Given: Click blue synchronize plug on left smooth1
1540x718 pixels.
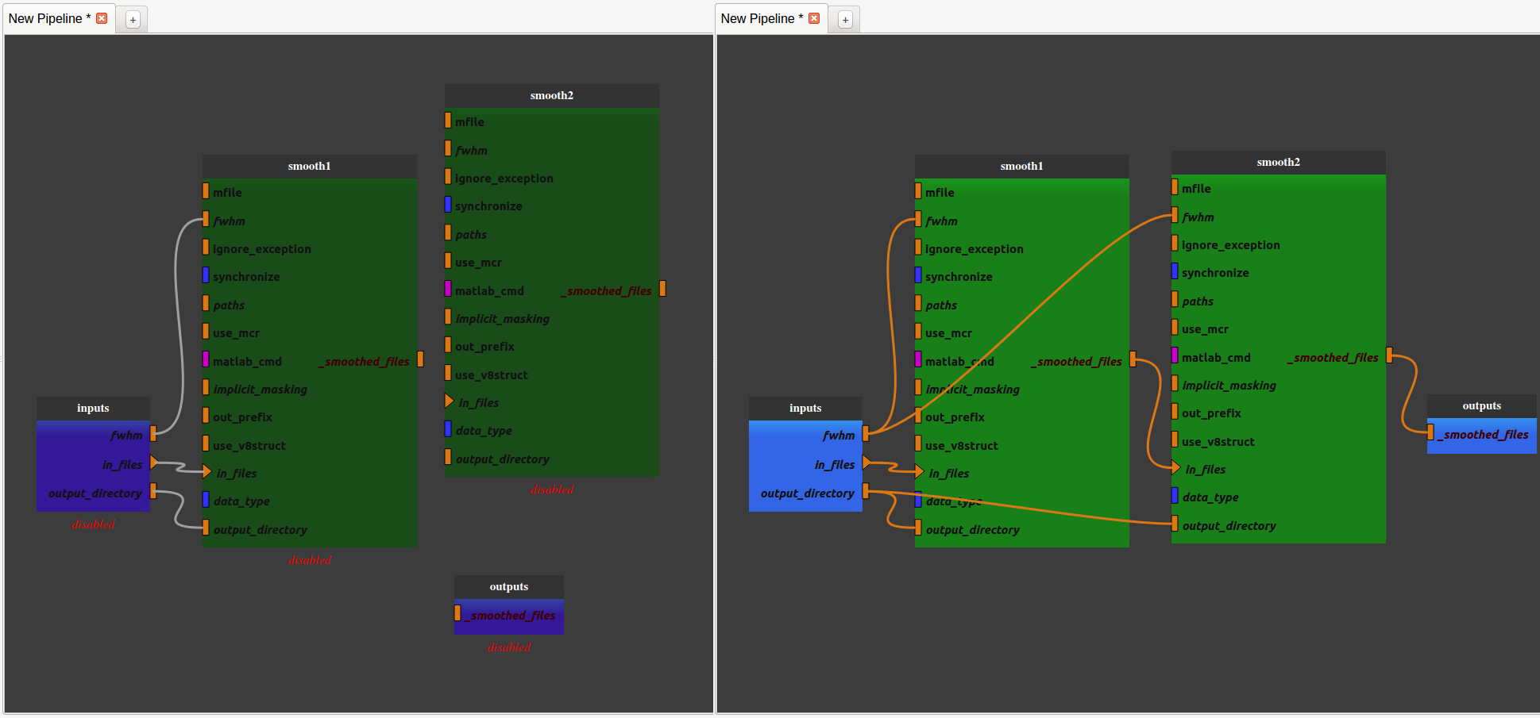Looking at the screenshot, I should (x=206, y=275).
